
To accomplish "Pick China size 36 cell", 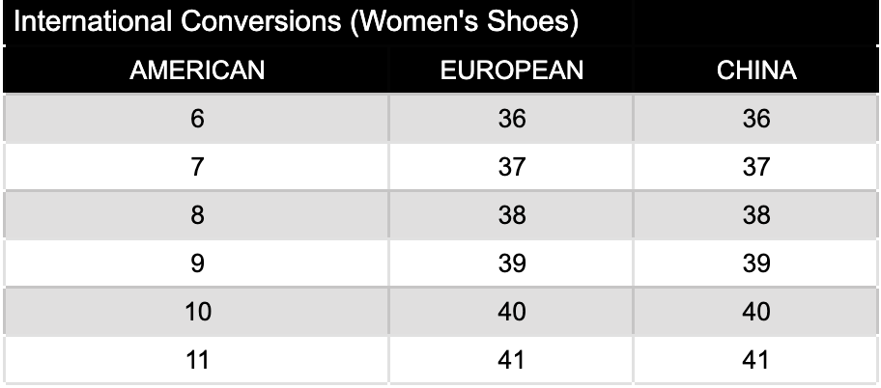I will click(x=756, y=118).
